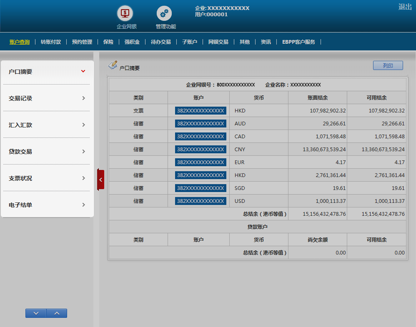
Task: Collapse sidebar with red arrow handle
Action: coord(100,180)
